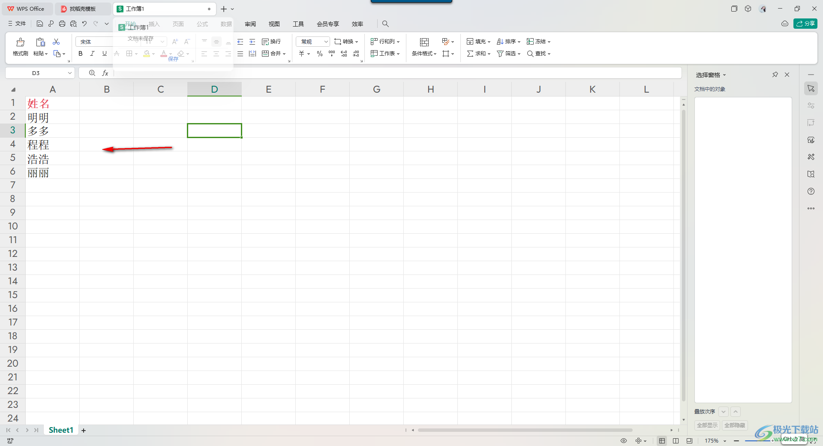The image size is (823, 446).
Task: Open the Sort (排序) dropdown
Action: click(508, 42)
